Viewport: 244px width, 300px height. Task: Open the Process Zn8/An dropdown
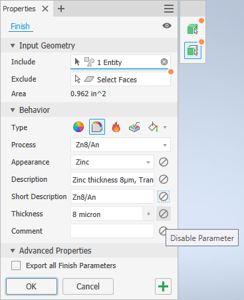pyautogui.click(x=120, y=145)
